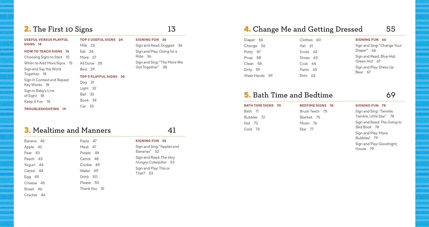The width and height of the screenshot is (429, 227).
Task: Click the Brush Teeth 75 entry
Action: click(313, 111)
